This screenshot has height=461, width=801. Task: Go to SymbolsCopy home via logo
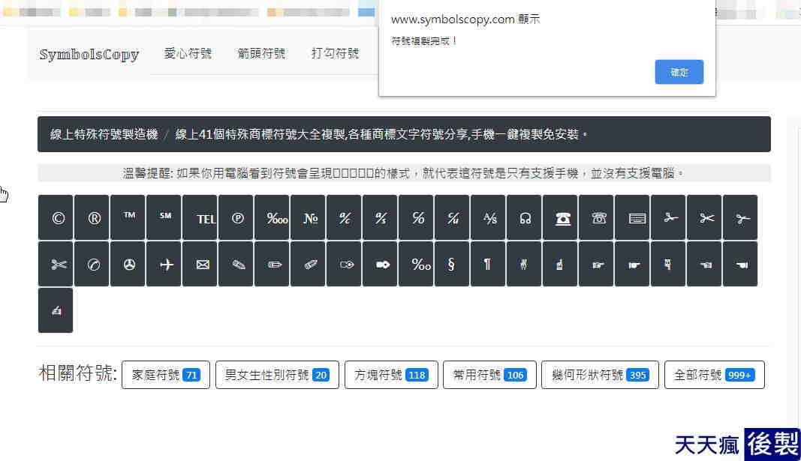(89, 54)
